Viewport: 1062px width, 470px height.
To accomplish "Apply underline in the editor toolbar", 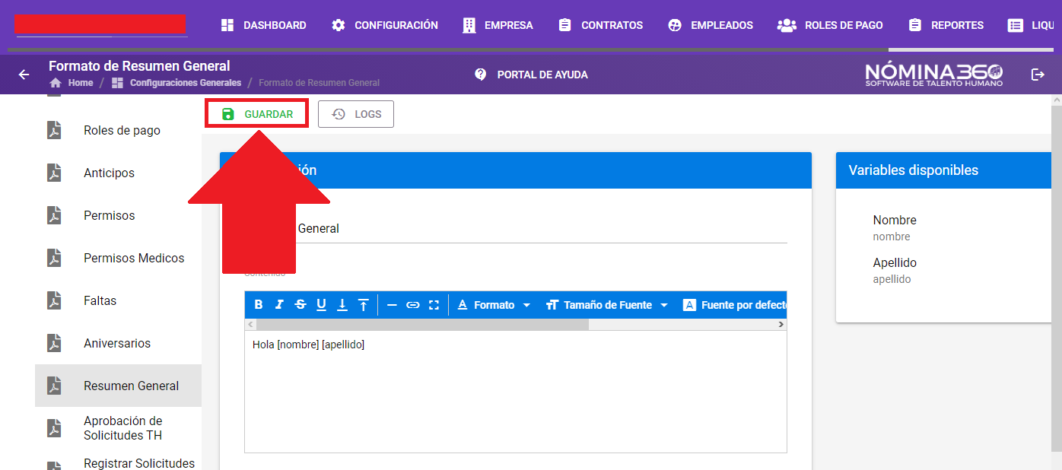I will tap(321, 305).
